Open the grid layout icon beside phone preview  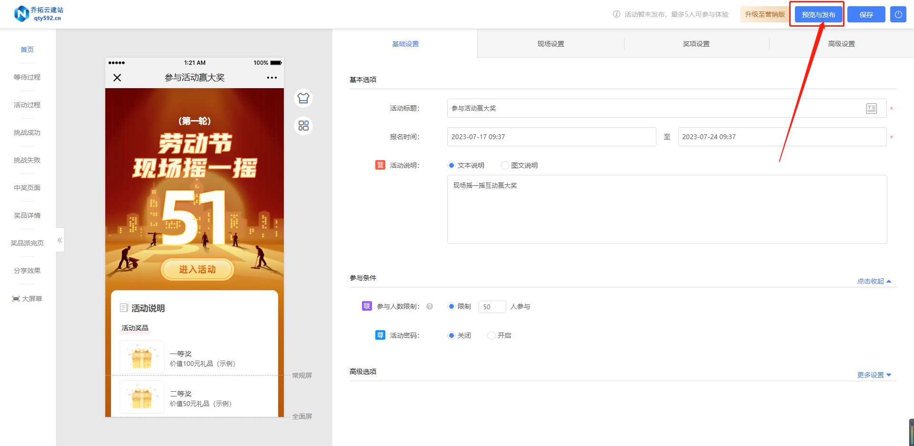[303, 126]
